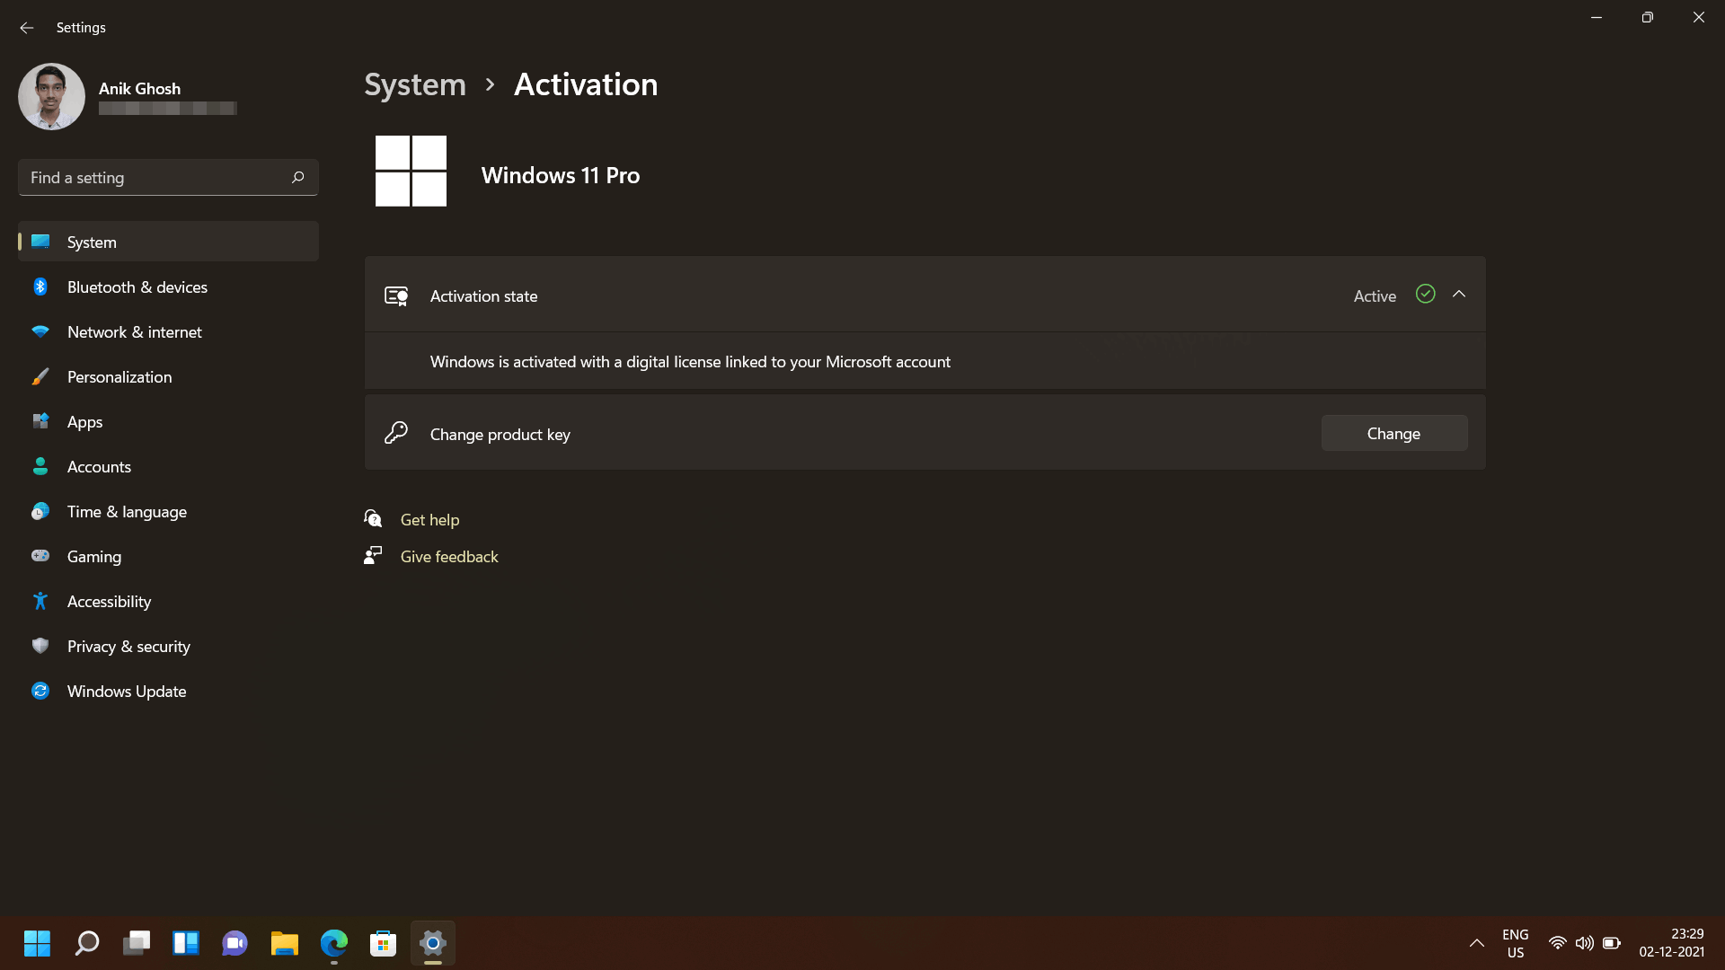The image size is (1725, 970).
Task: Click the Get help headset icon
Action: [373, 518]
